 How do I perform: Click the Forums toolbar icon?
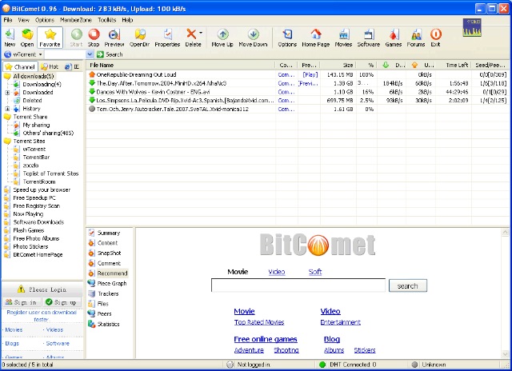[x=416, y=34]
